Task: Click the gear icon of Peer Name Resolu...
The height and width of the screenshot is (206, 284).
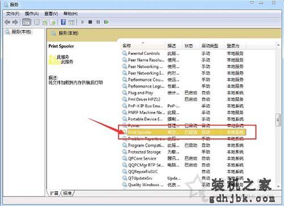Action: (124, 60)
